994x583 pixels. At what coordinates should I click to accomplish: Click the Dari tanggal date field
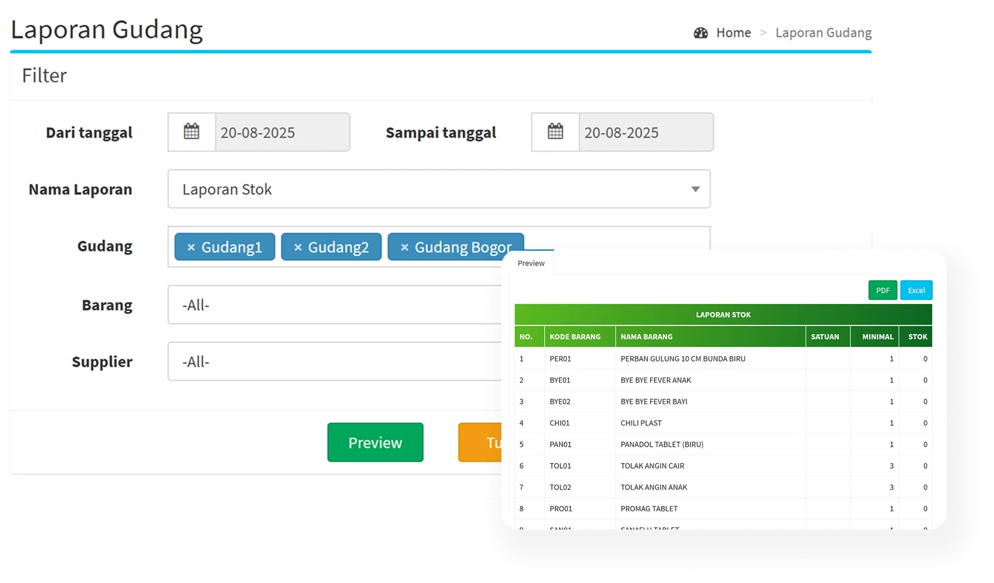pyautogui.click(x=282, y=133)
